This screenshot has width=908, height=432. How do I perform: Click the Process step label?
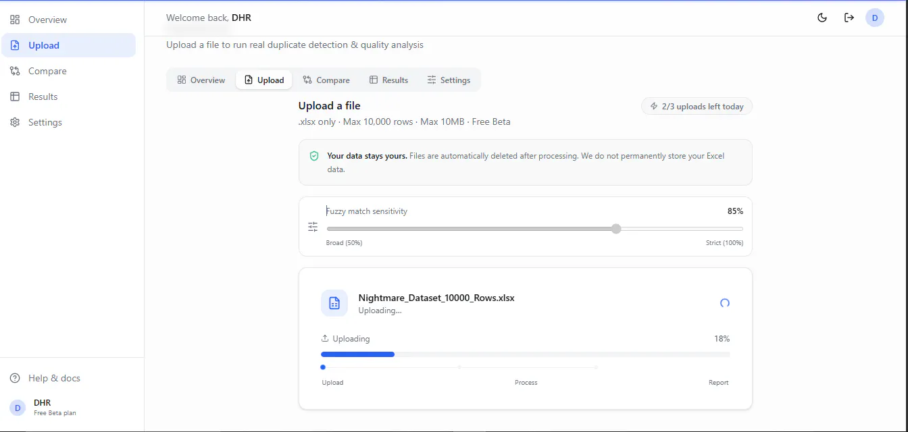coord(526,383)
